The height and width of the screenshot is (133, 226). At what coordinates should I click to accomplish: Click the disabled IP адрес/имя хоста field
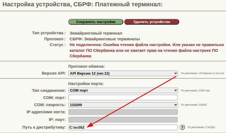pos(123,112)
